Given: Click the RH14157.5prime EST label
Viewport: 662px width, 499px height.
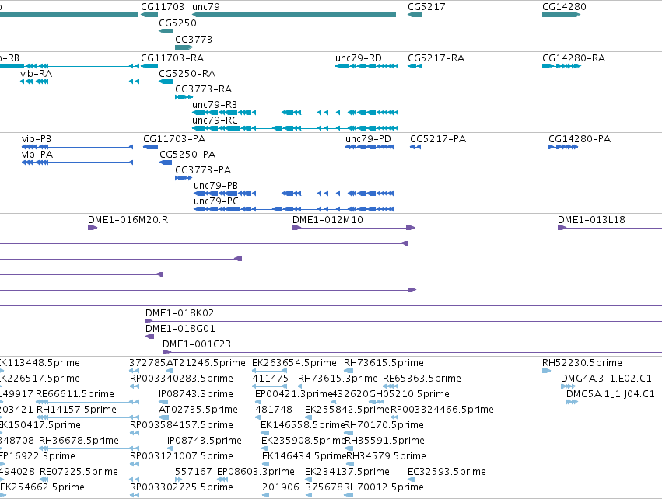Looking at the screenshot, I should pos(76,410).
